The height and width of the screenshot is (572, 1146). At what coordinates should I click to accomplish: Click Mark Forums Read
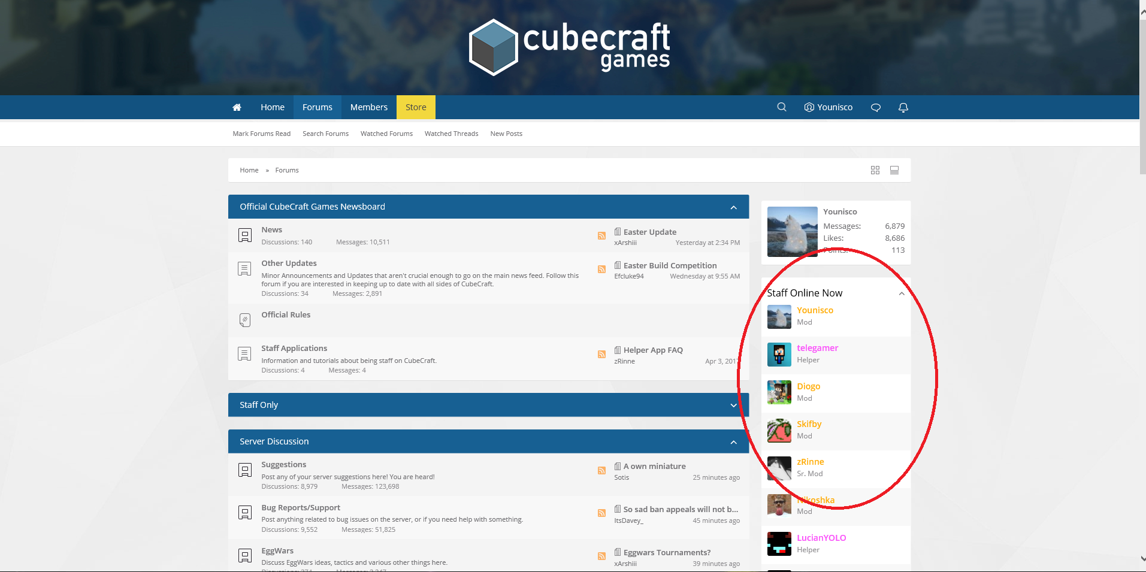tap(262, 134)
